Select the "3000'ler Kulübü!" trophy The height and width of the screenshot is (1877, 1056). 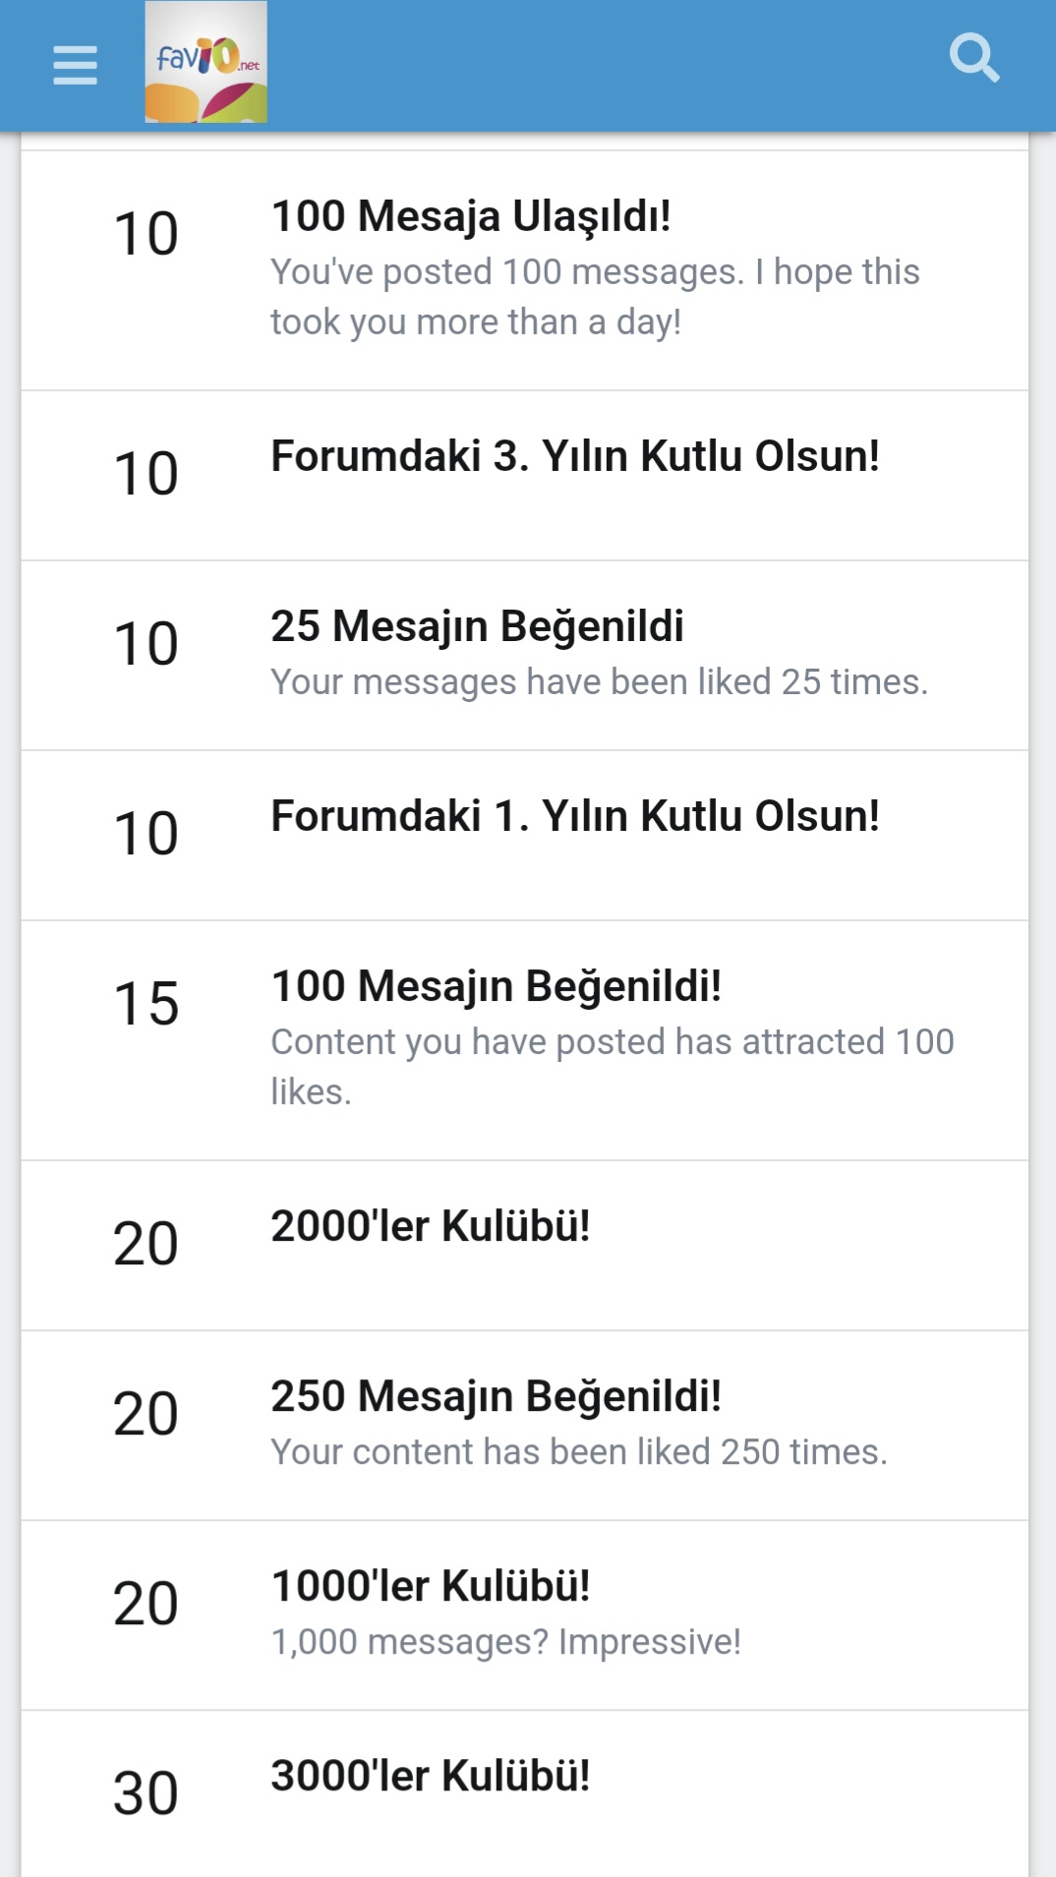430,1776
